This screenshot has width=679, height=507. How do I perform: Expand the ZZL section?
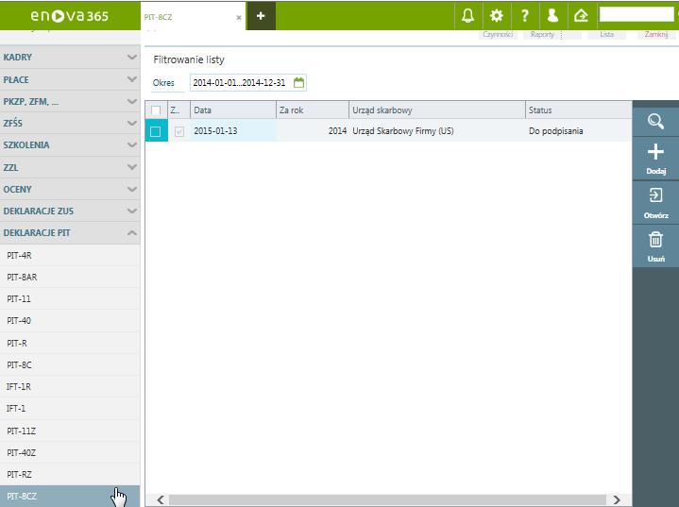pyautogui.click(x=70, y=167)
